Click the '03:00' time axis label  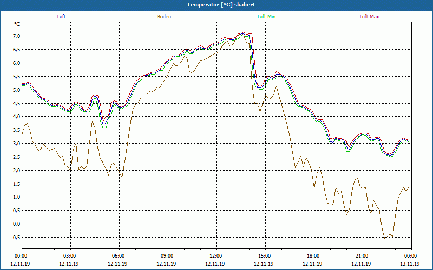click(69, 255)
